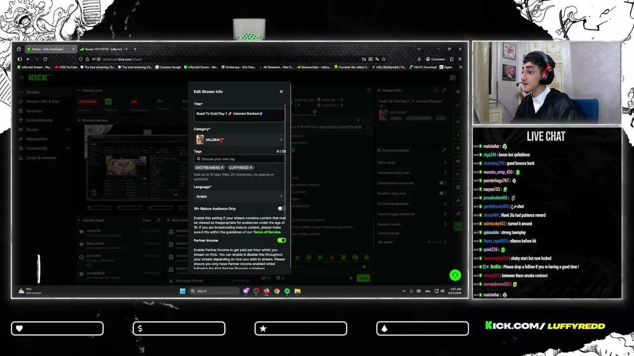
Task: Open Firefox from the taskbar
Action: [x=266, y=291]
